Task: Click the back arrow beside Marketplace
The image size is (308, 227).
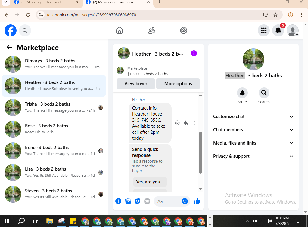Action: click(x=9, y=47)
